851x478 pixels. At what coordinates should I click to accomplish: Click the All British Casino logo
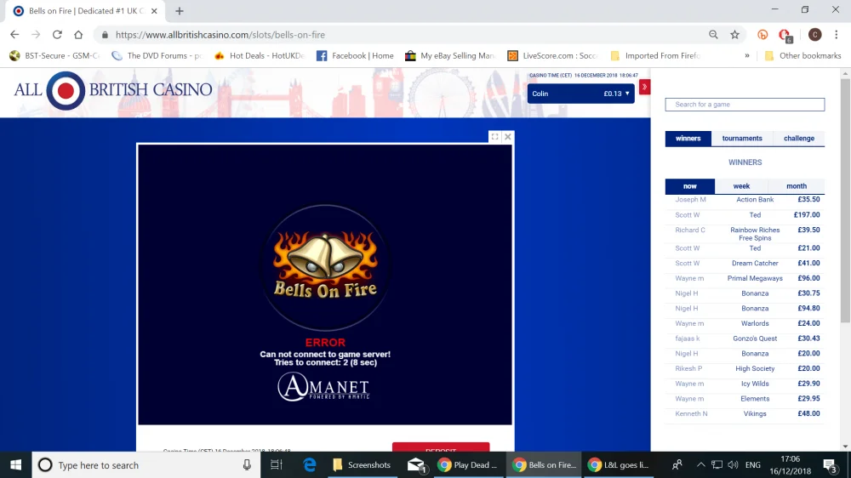(113, 90)
